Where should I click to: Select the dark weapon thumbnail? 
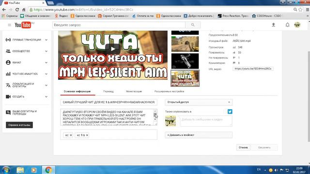pos(185,61)
